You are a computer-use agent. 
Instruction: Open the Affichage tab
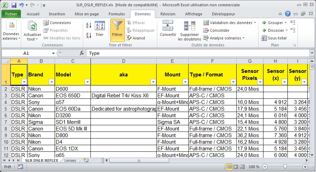click(193, 14)
